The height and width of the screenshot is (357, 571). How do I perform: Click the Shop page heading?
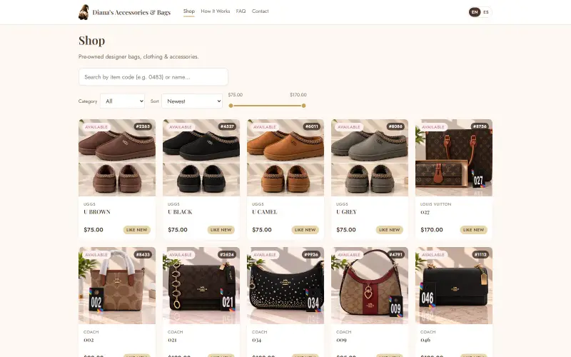point(92,41)
